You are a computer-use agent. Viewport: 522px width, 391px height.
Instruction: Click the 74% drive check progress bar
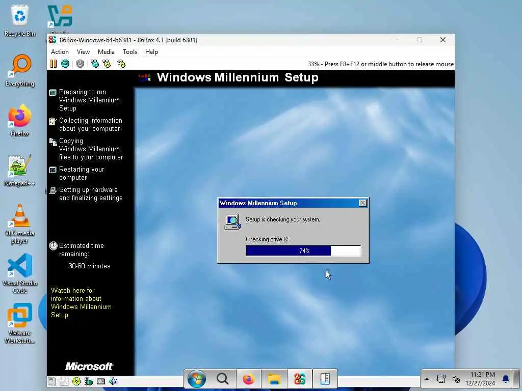pos(303,250)
